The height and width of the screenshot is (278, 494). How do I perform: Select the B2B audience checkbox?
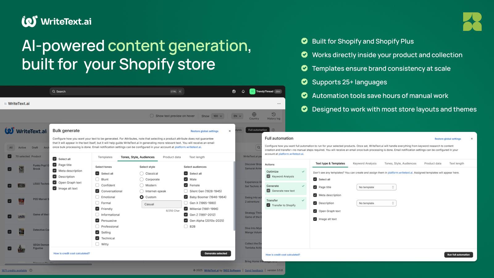(185, 226)
